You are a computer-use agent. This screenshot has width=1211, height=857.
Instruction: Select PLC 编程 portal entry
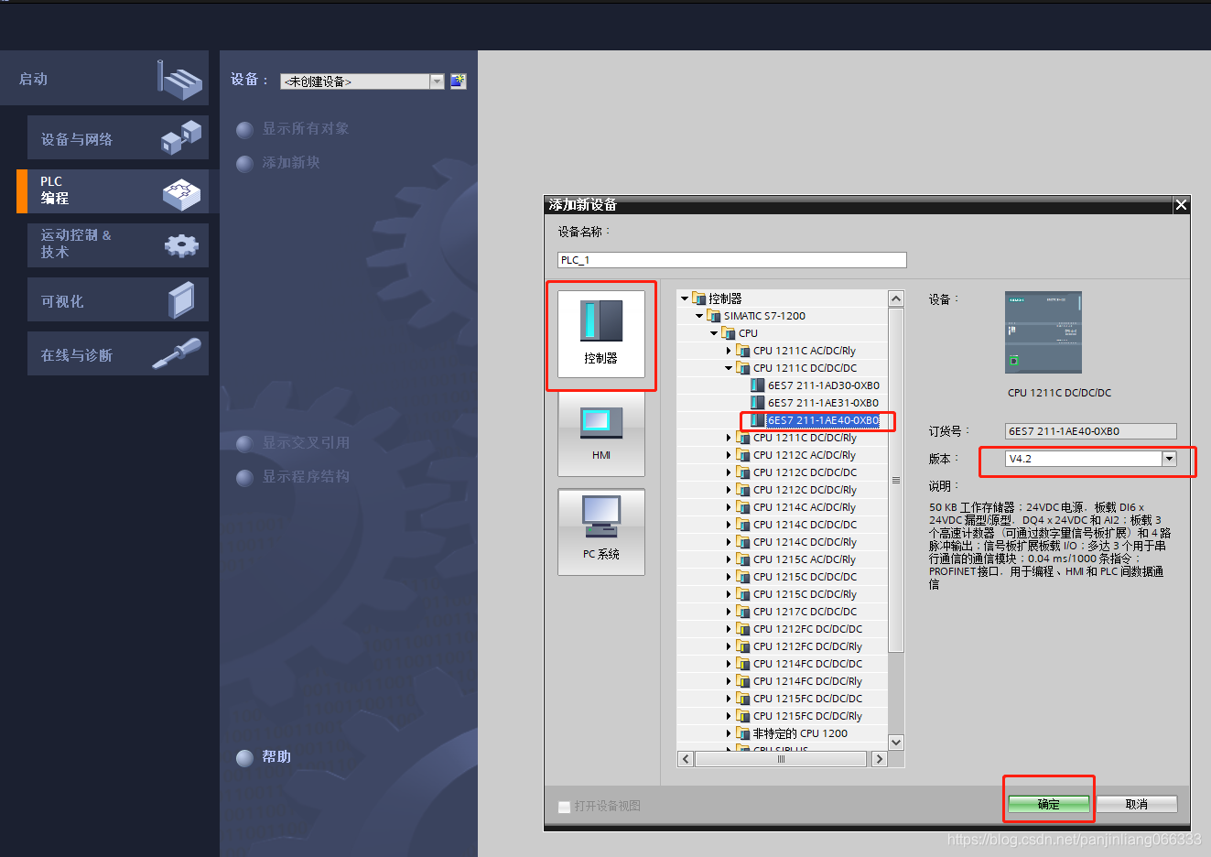coord(118,190)
